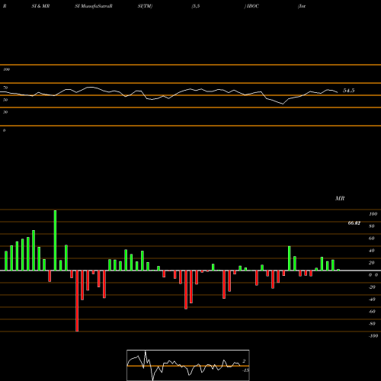Viewport: 381px width, 381px height.
Task: Click the RSI current value 54.5 label
Action: (x=348, y=91)
